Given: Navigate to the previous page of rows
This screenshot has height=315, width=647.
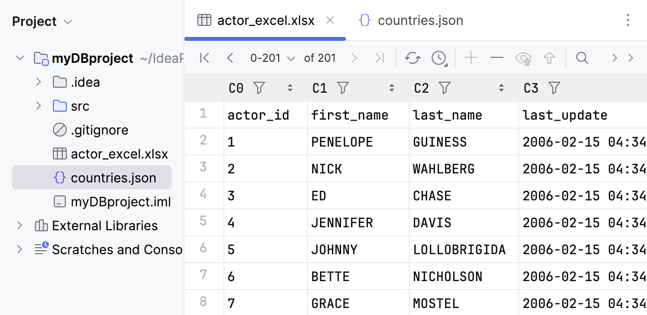Looking at the screenshot, I should pyautogui.click(x=230, y=58).
